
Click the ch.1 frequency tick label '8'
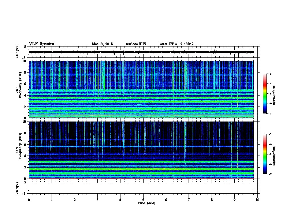click(25, 72)
